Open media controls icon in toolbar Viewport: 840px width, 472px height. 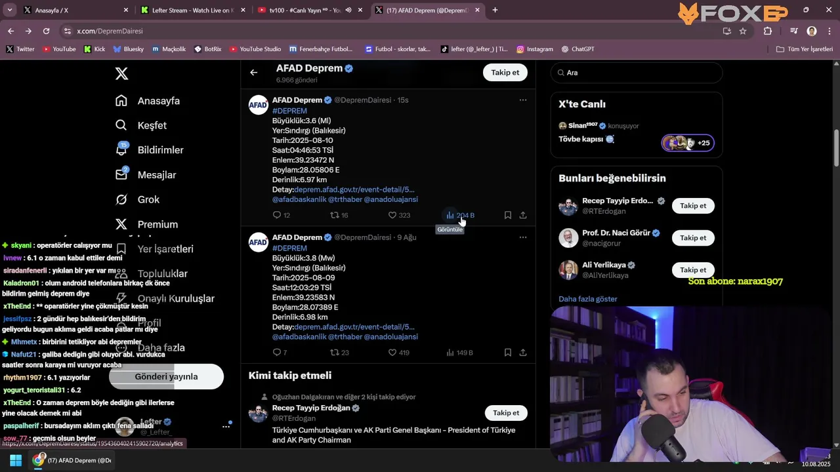coord(794,31)
